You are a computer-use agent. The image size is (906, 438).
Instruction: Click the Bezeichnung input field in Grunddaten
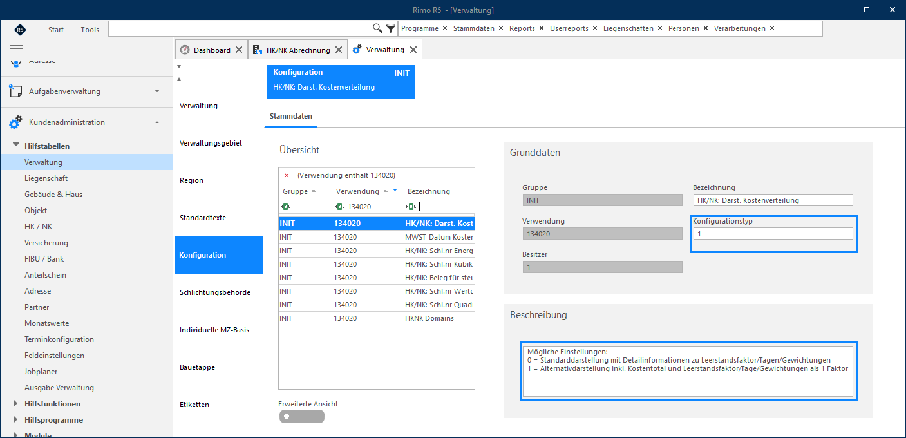pyautogui.click(x=773, y=200)
